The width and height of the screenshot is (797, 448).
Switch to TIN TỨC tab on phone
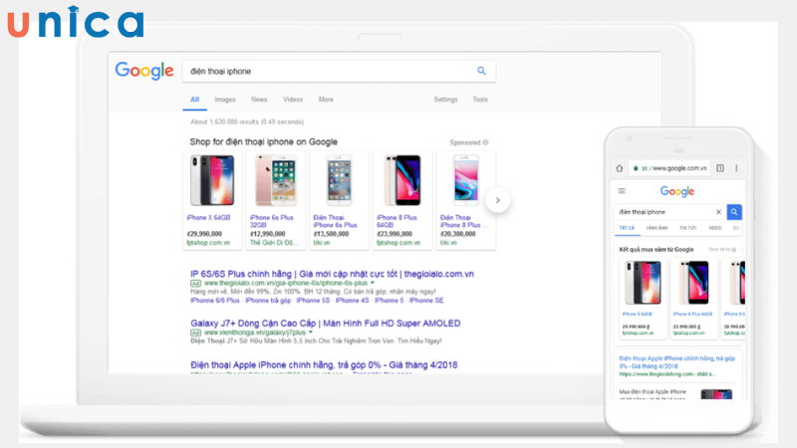pyautogui.click(x=687, y=228)
